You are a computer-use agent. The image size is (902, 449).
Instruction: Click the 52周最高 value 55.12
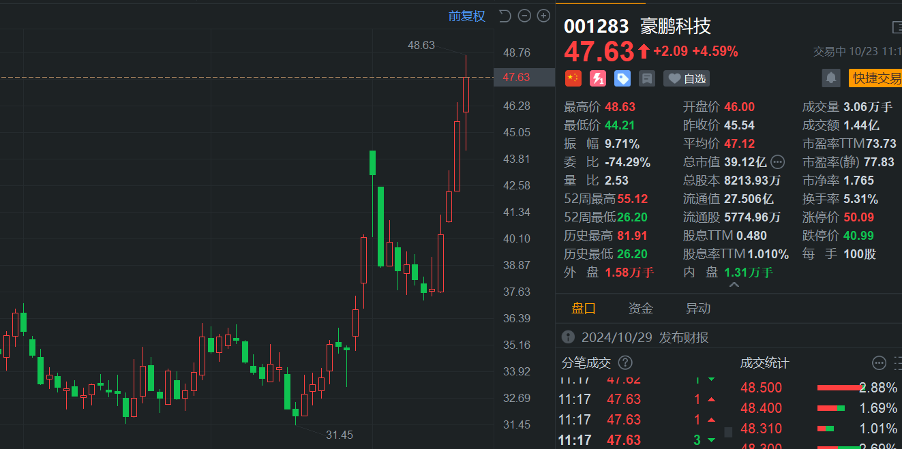tap(633, 199)
